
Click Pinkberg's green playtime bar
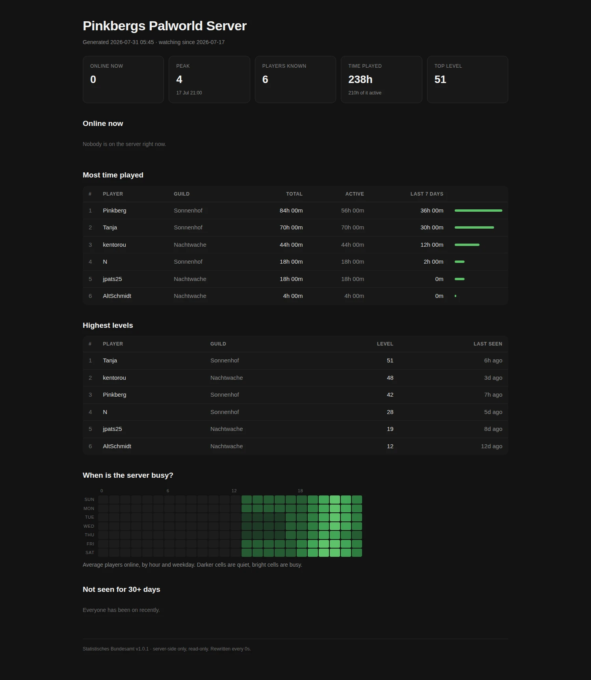click(x=478, y=211)
